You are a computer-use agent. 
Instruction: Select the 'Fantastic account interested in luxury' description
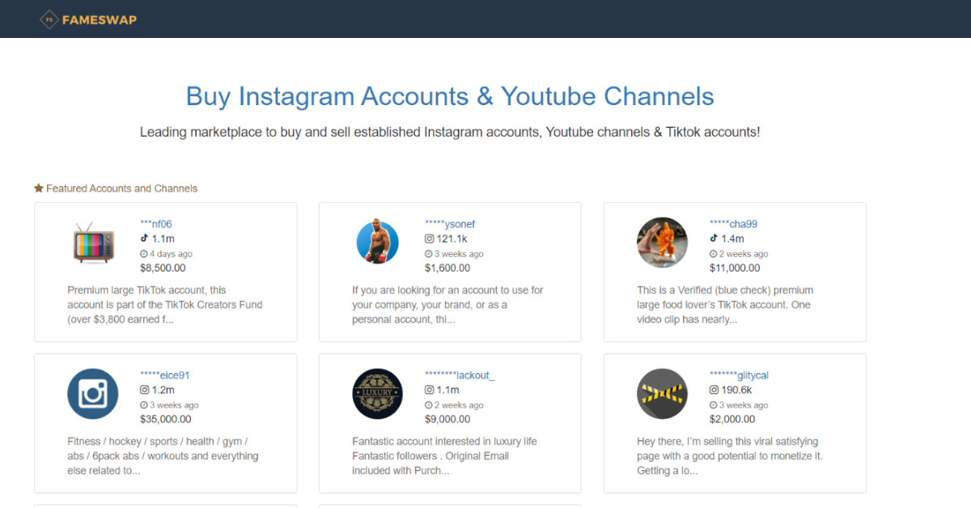444,456
